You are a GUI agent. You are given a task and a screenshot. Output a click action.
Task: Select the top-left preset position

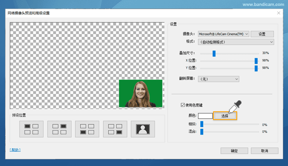click(31, 129)
